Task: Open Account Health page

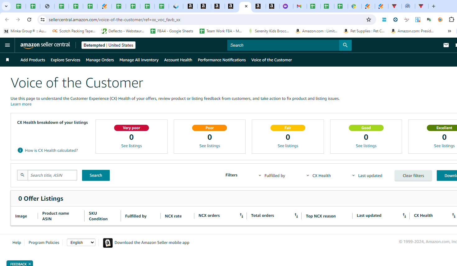Action: 178,60
